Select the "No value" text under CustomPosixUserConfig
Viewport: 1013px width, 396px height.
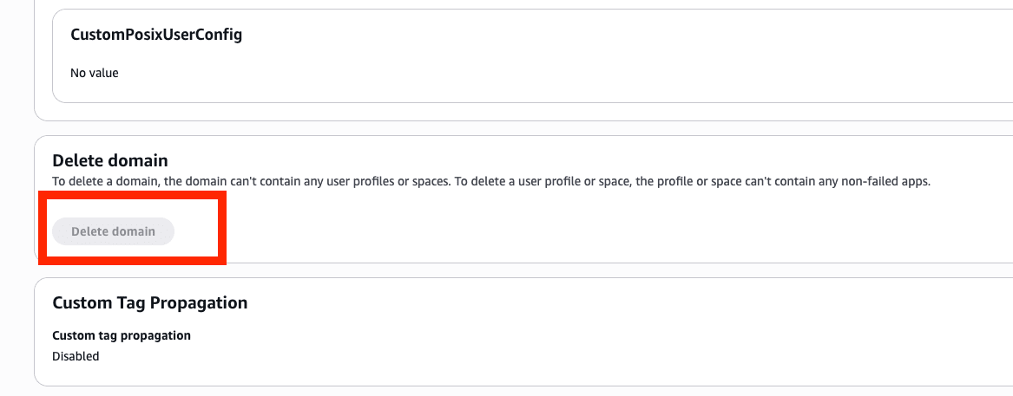click(95, 73)
